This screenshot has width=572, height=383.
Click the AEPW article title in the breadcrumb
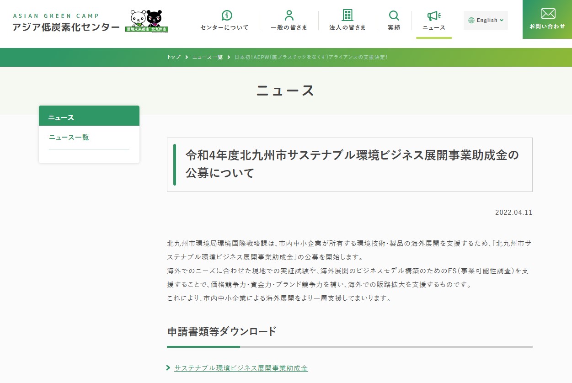311,57
